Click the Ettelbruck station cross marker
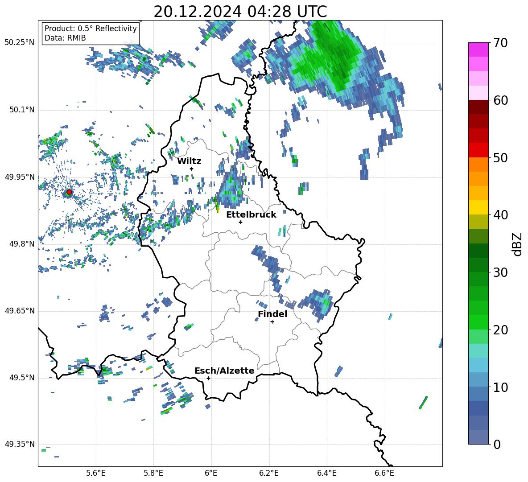This screenshot has height=482, width=528. click(240, 222)
